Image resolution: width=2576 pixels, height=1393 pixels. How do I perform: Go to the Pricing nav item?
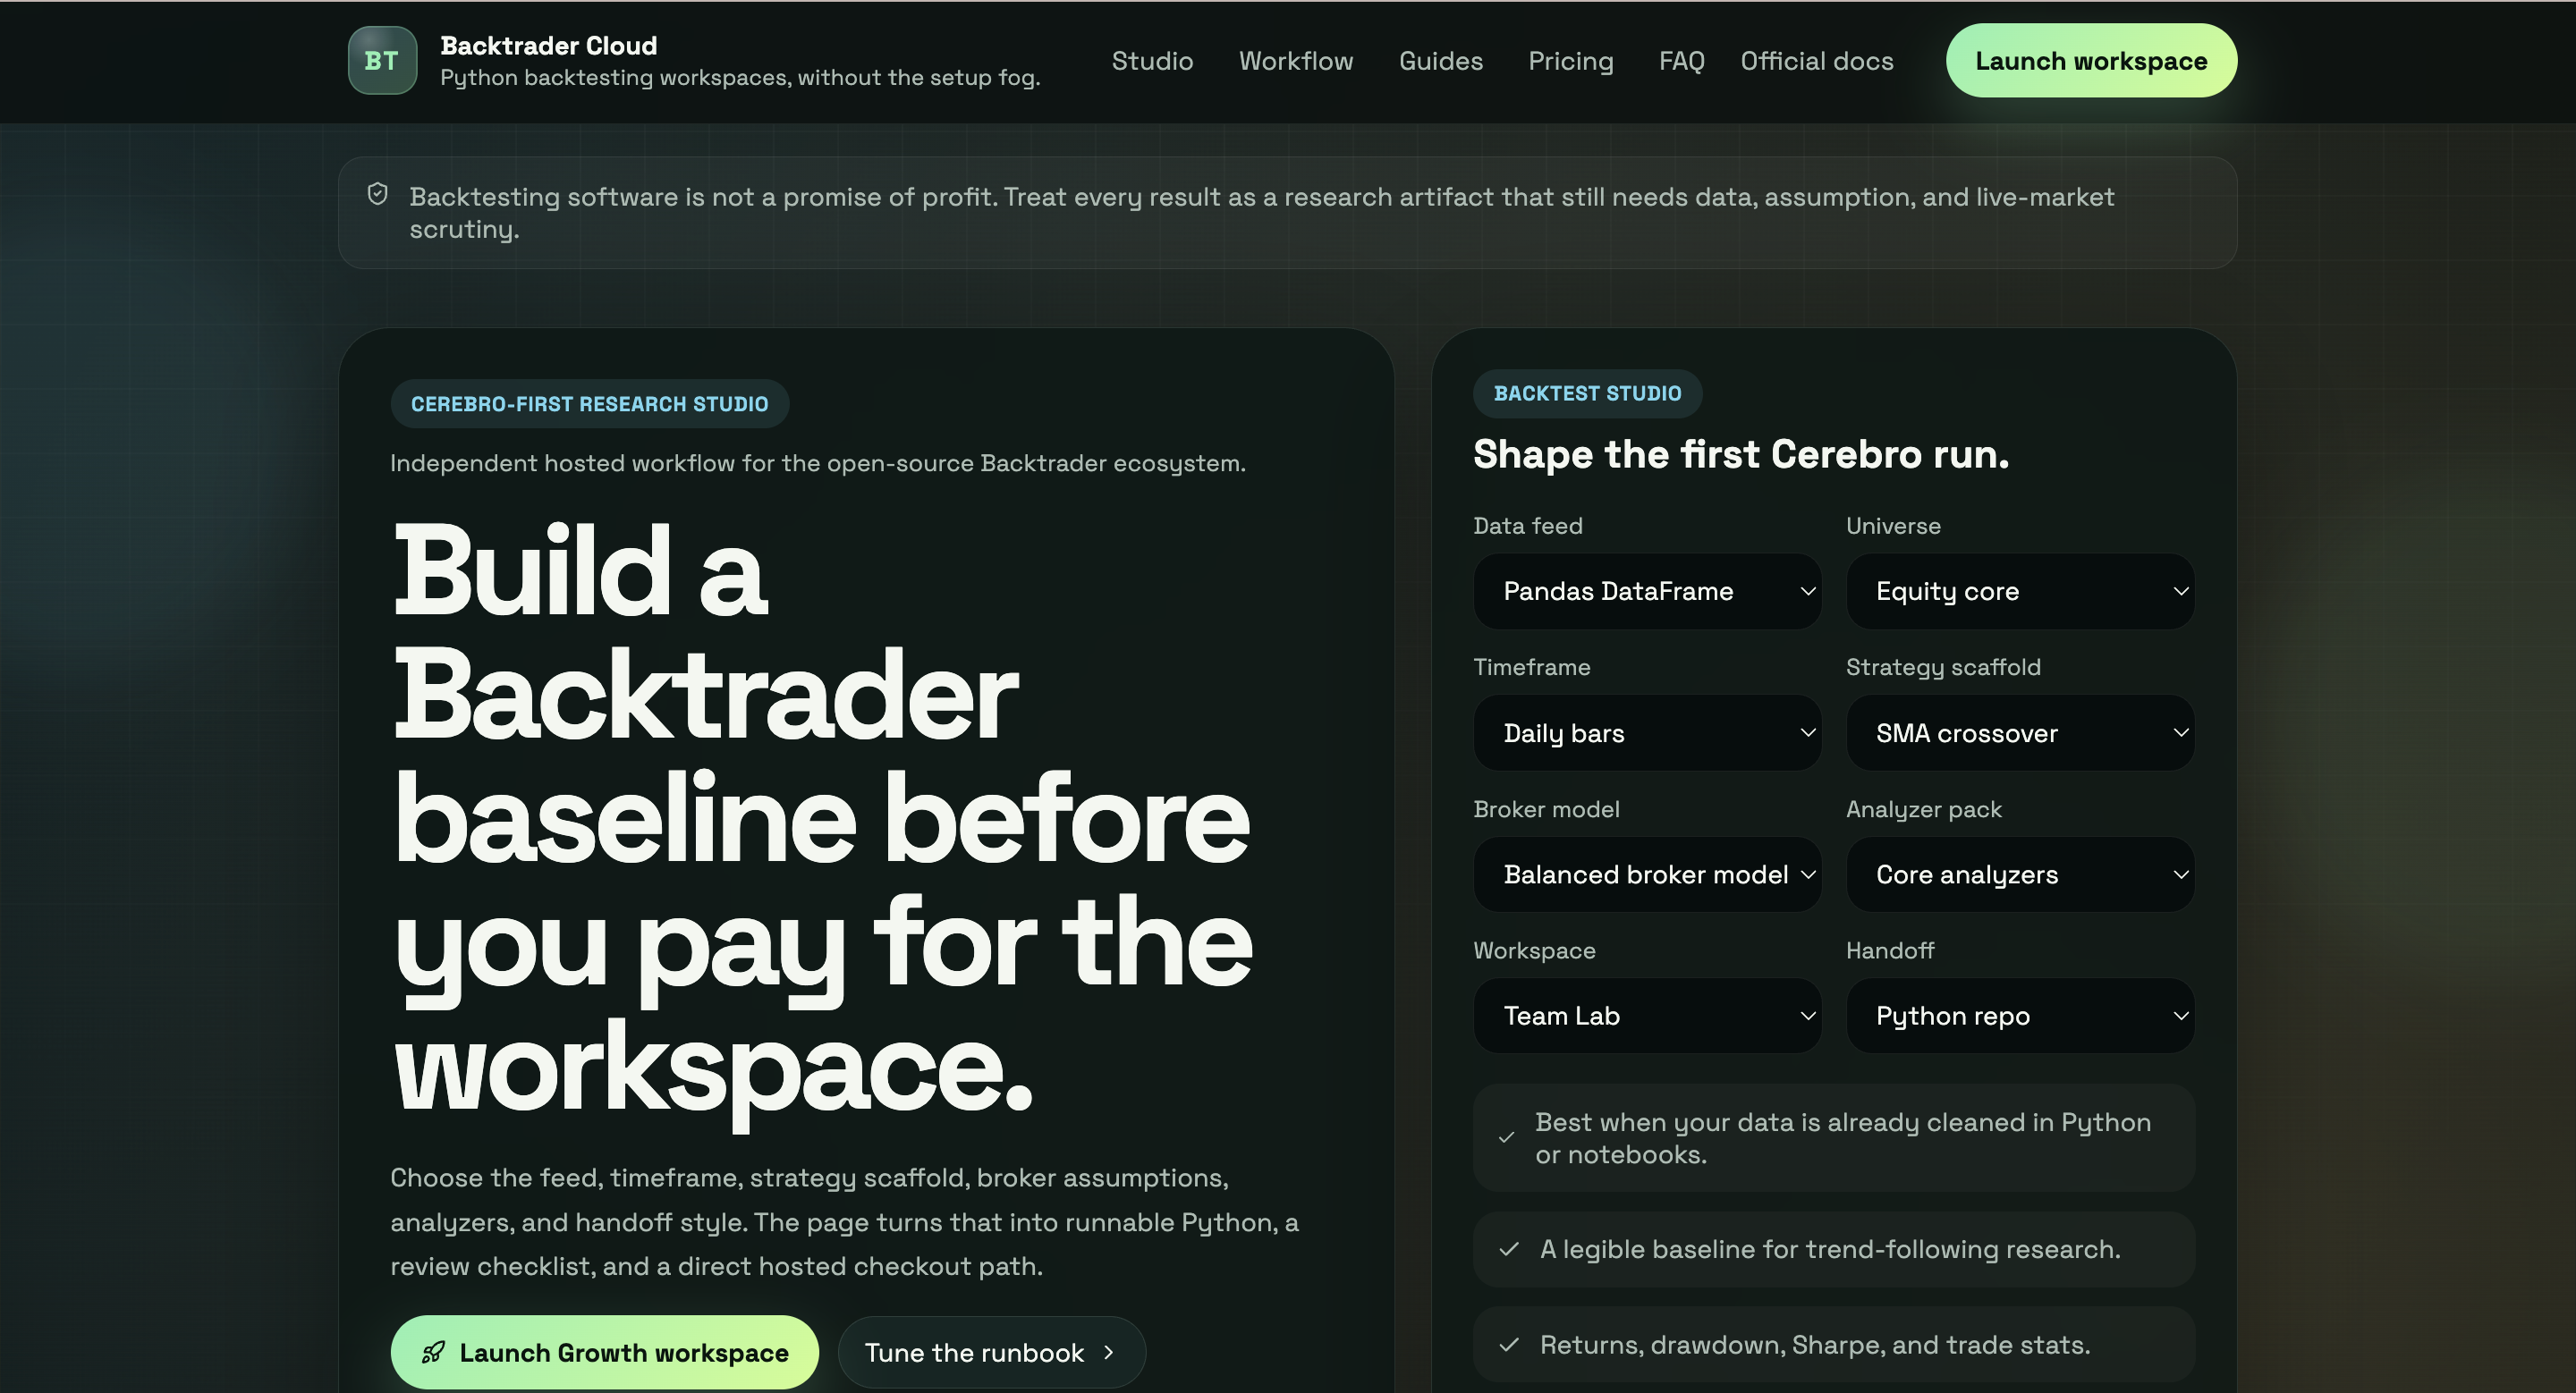[1570, 61]
